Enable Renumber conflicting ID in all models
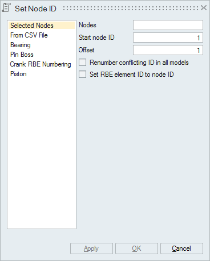This screenshot has width=210, height=261. (x=83, y=63)
